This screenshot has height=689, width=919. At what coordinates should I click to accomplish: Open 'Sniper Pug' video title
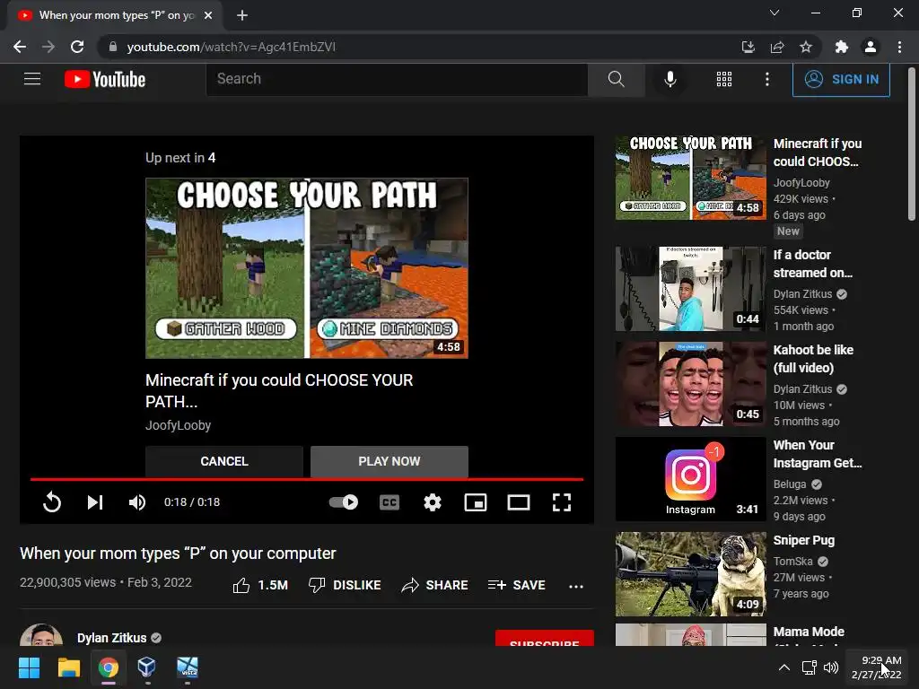pos(803,540)
